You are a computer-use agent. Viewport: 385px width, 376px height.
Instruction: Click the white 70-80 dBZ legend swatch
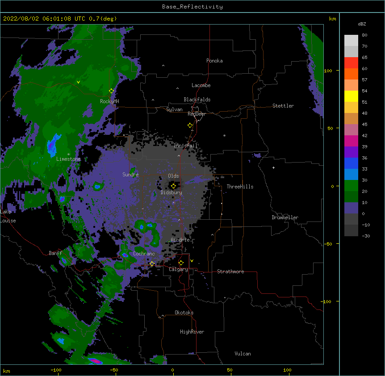point(351,41)
